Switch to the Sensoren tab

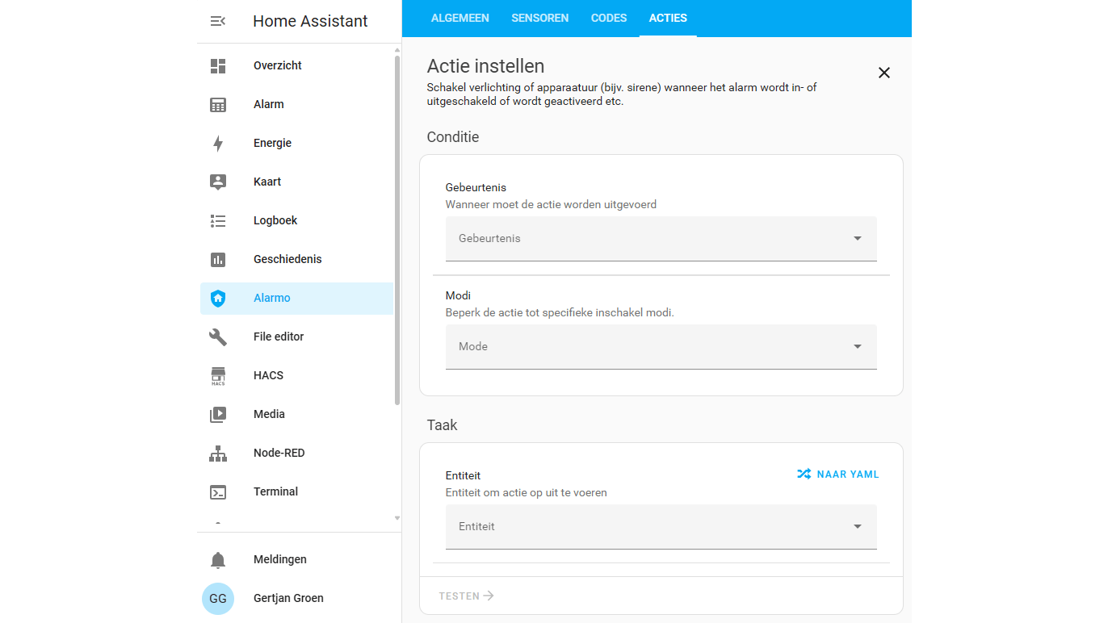click(x=539, y=18)
